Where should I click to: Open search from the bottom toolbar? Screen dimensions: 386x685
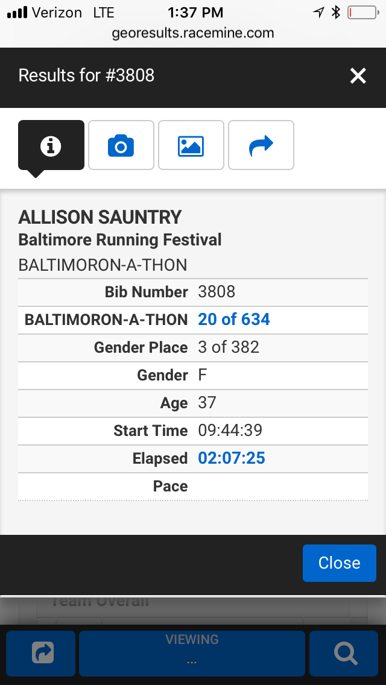[x=343, y=653]
